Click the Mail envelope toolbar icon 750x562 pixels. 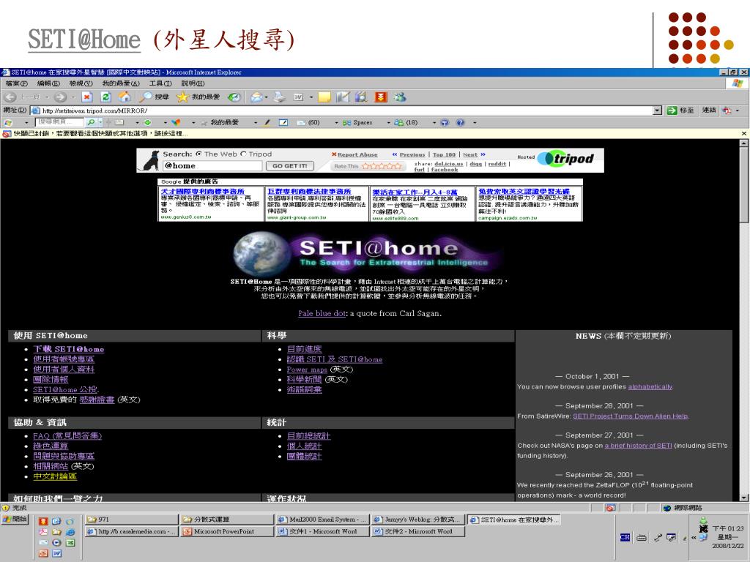pyautogui.click(x=257, y=97)
